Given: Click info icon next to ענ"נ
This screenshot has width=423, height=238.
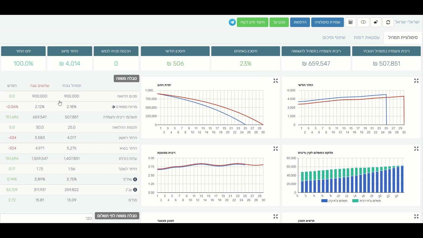Looking at the screenshot, I should click(x=135, y=190).
